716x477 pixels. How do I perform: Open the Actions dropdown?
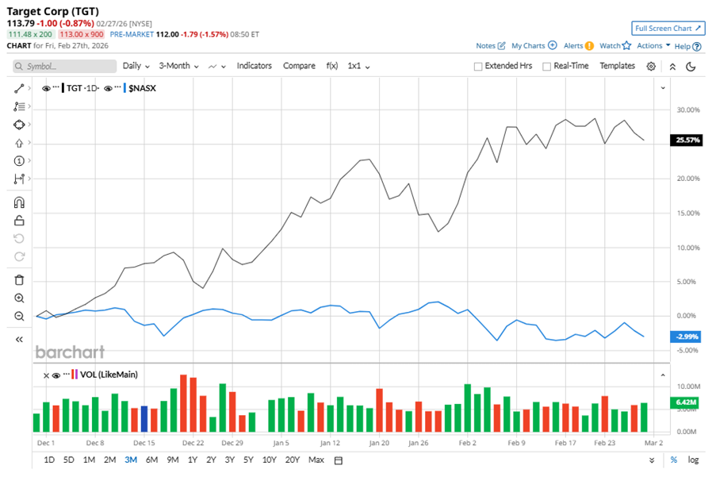pyautogui.click(x=653, y=46)
